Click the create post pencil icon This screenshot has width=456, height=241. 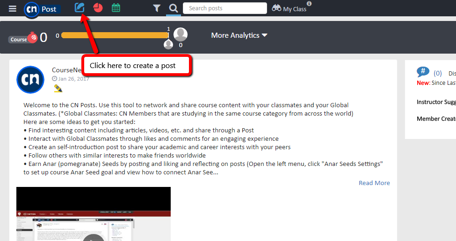tap(80, 7)
